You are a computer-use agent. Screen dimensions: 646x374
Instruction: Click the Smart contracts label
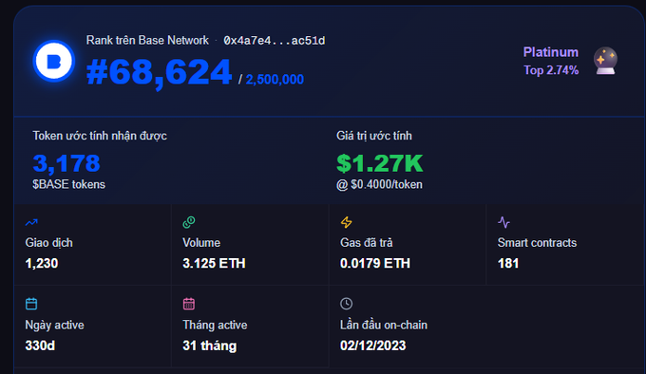point(537,243)
